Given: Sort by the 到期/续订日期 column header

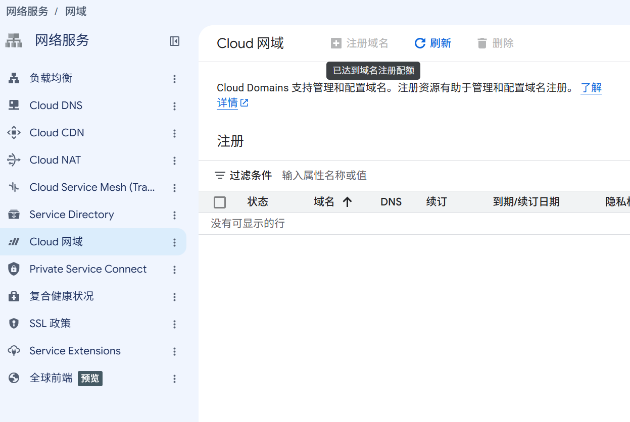Looking at the screenshot, I should pos(526,202).
